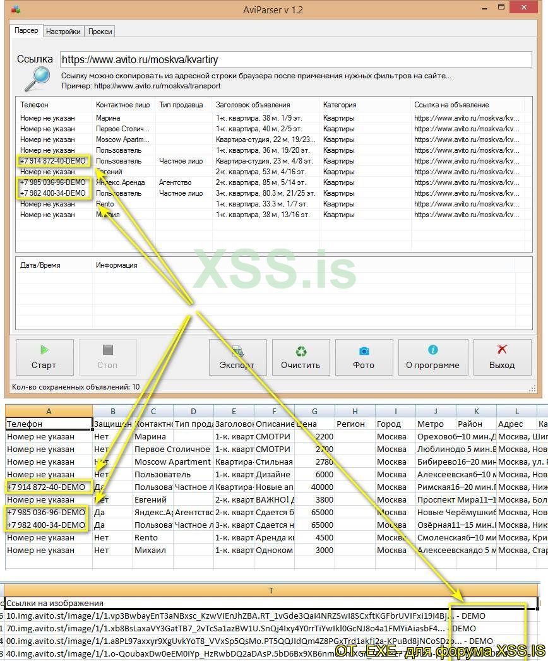Viewport: 548px width, 661px height.
Task: Open the Фото button
Action: (x=364, y=357)
